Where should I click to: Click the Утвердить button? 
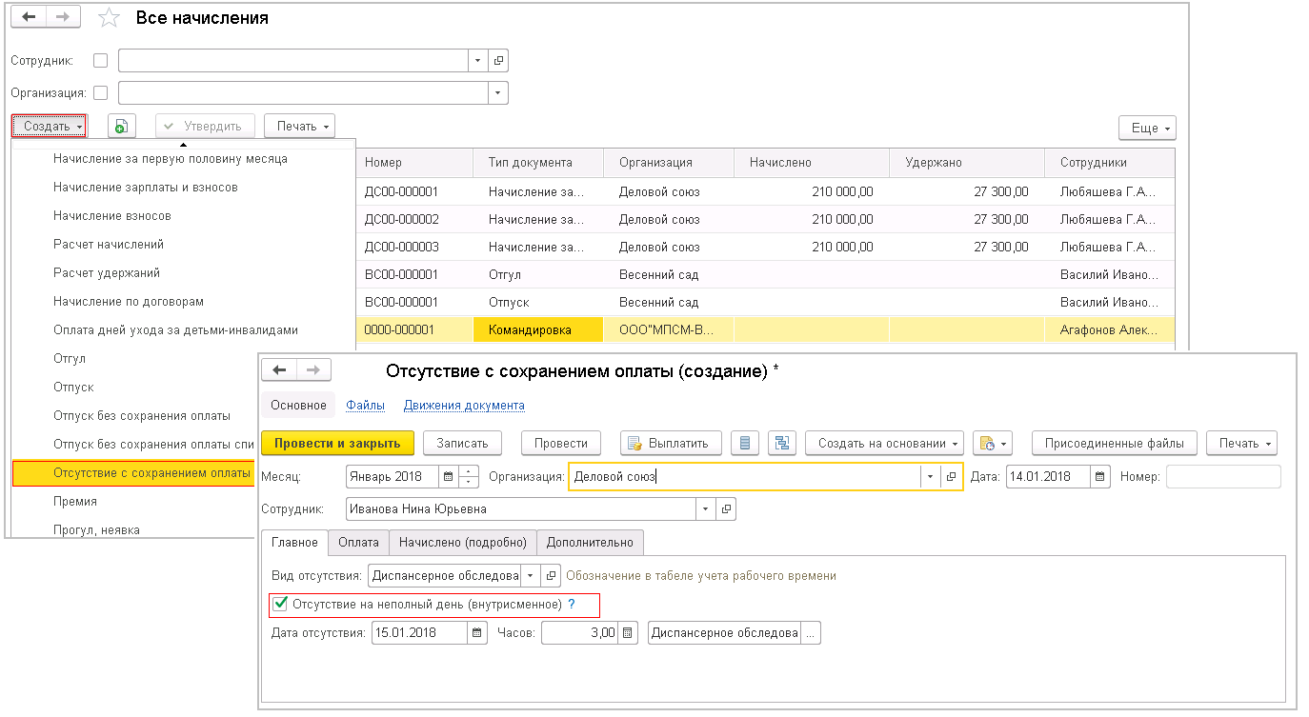[205, 127]
